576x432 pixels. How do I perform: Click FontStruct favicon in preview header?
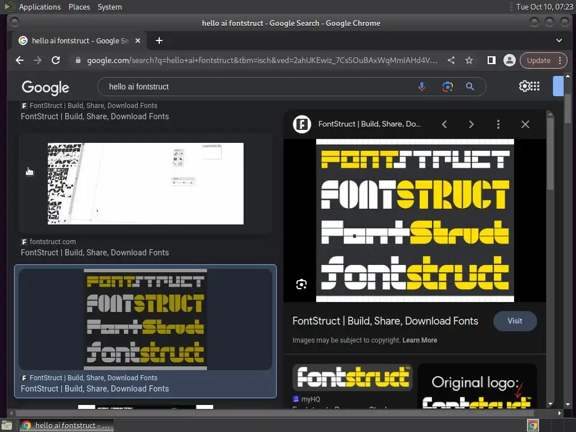302,124
